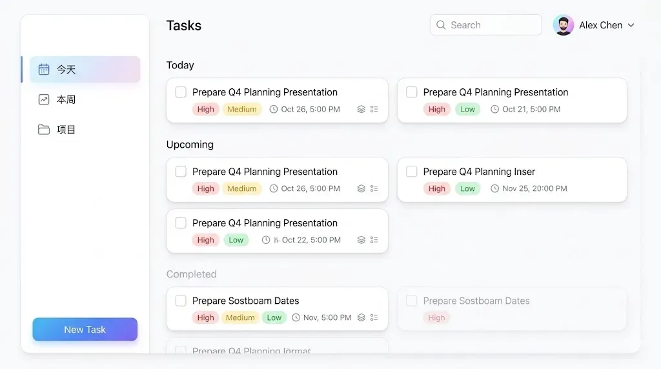Open the Alex Chen profile avatar menu
Viewport: 661px width, 369px height.
pyautogui.click(x=563, y=25)
